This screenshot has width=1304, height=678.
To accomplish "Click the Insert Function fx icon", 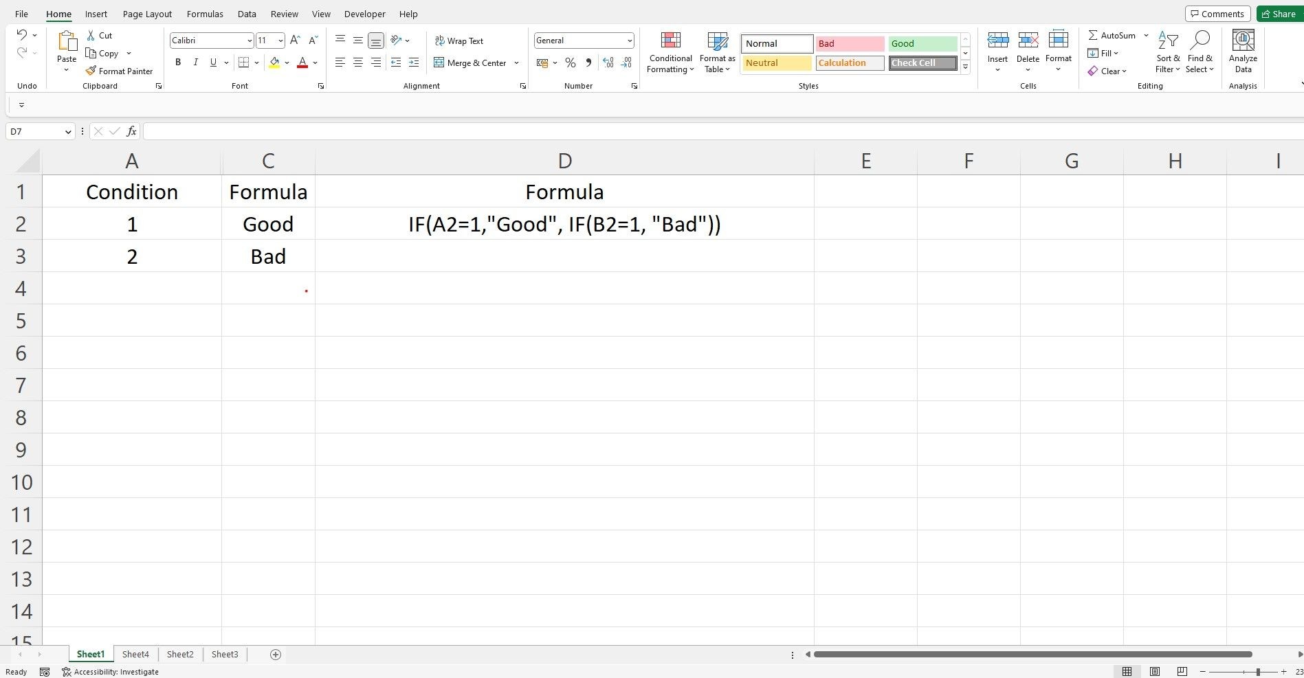I will 131,131.
